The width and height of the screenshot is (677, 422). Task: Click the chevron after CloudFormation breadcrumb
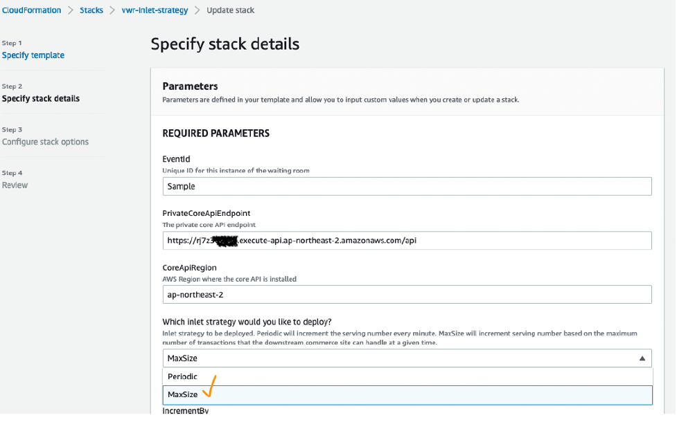(x=69, y=10)
